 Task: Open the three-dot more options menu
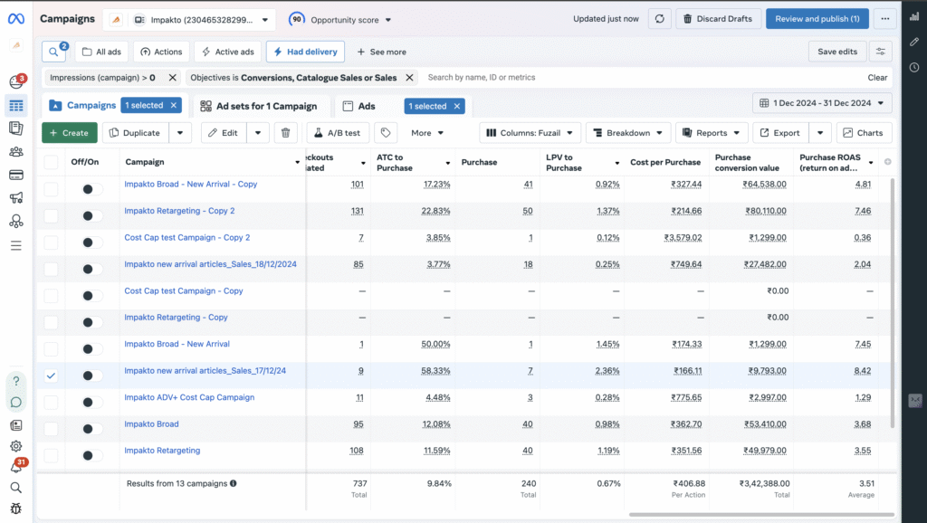(x=885, y=19)
